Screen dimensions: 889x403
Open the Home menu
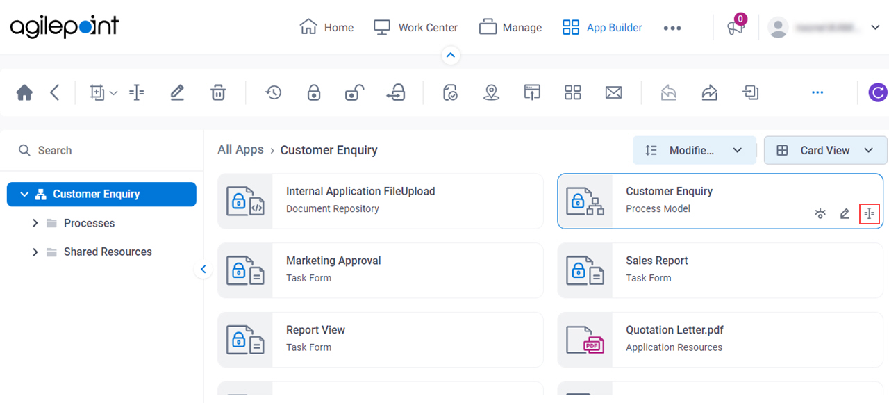[x=326, y=27]
